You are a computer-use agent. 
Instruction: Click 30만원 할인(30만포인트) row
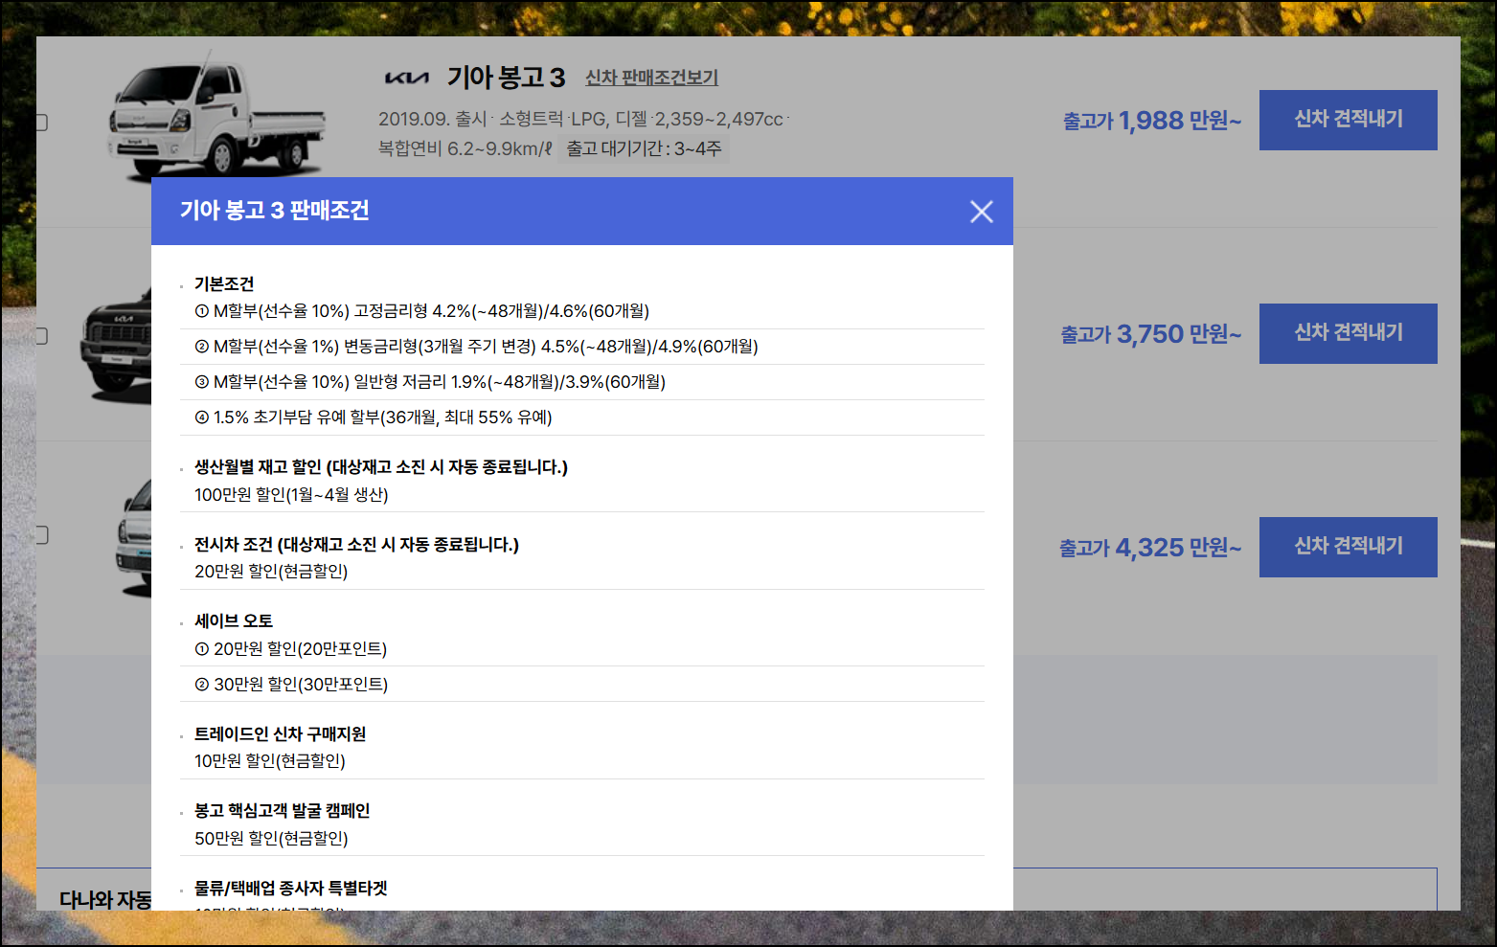point(582,685)
